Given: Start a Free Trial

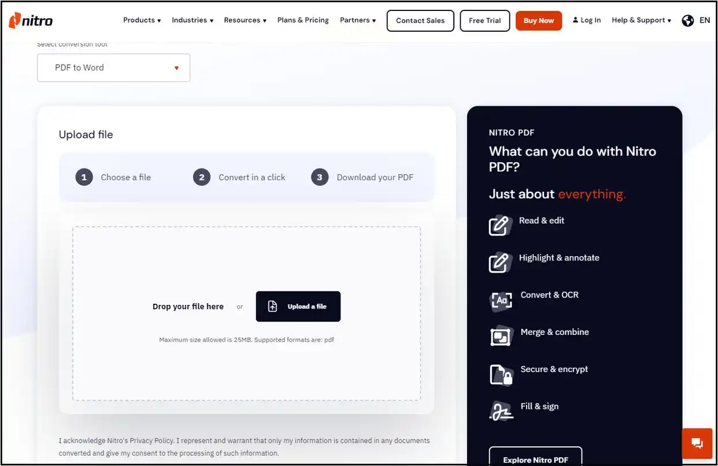Looking at the screenshot, I should click(x=485, y=21).
